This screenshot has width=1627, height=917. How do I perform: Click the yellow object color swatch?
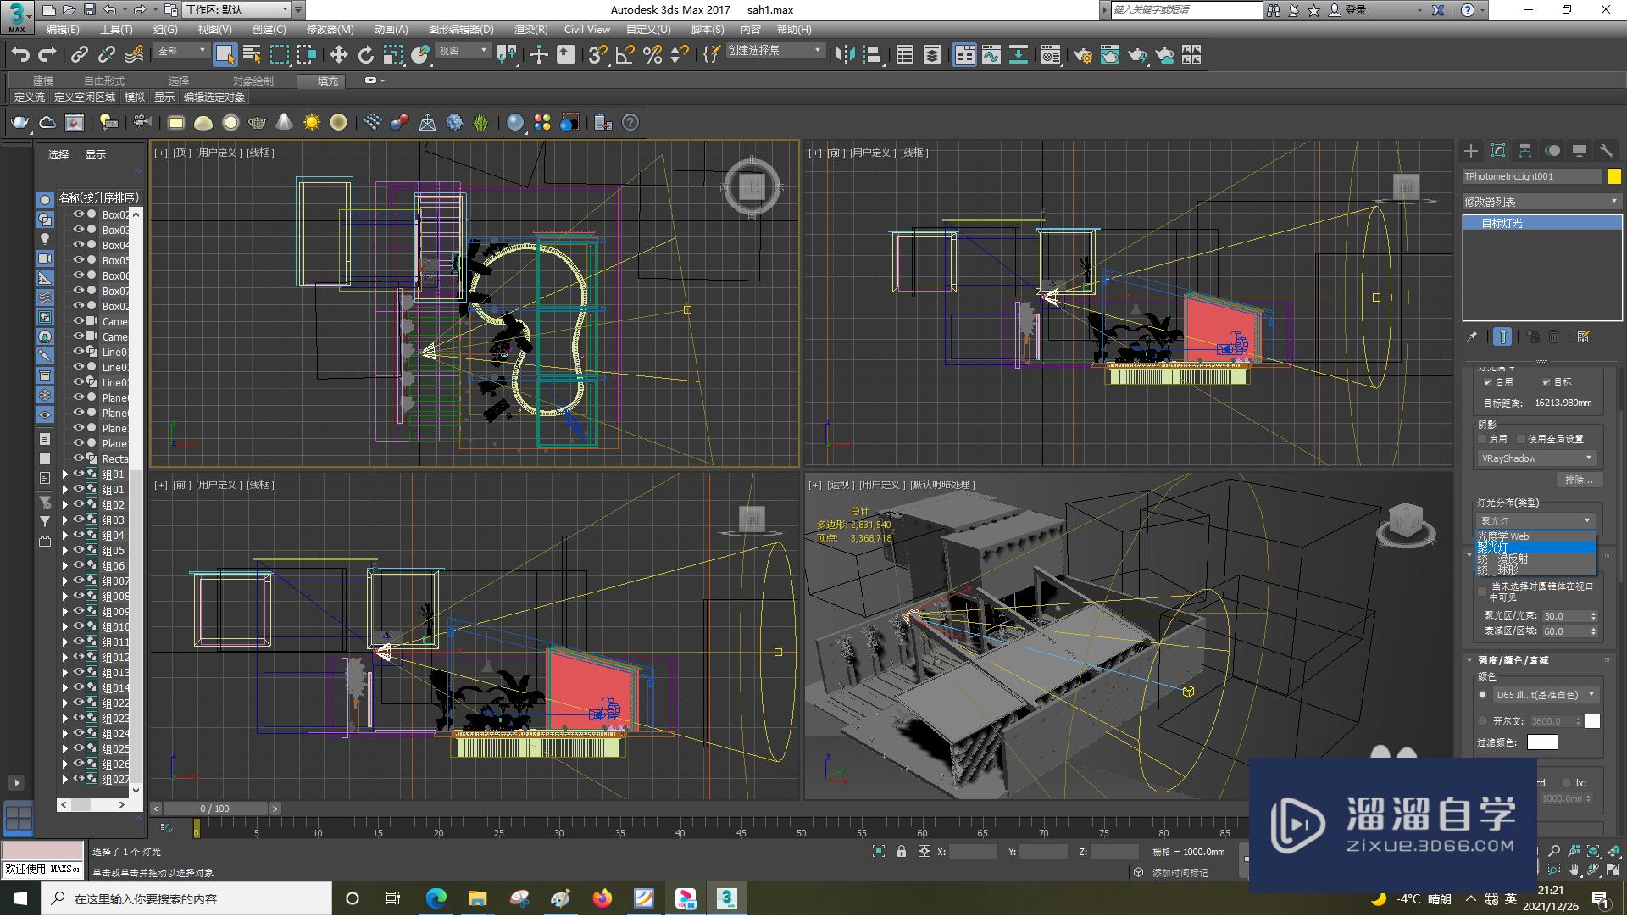click(1614, 176)
